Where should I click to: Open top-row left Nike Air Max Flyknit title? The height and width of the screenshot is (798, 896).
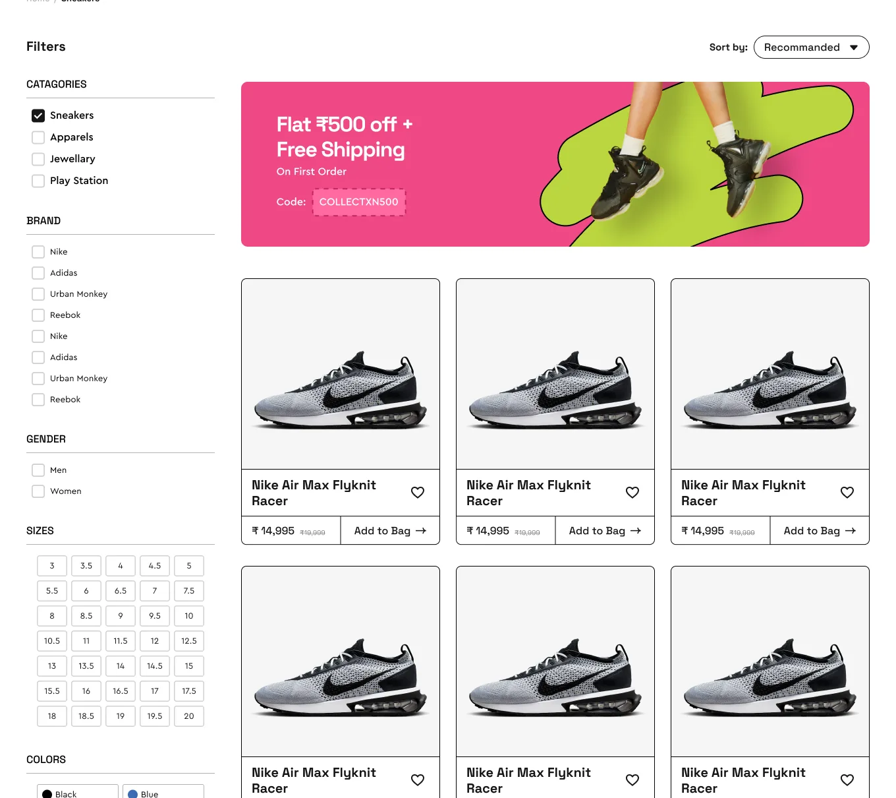point(314,493)
